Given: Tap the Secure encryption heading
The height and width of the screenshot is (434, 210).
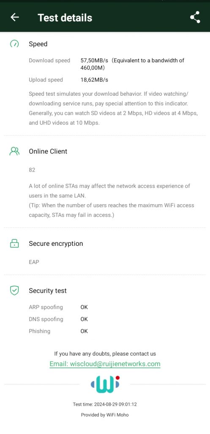Looking at the screenshot, I should [56, 244].
